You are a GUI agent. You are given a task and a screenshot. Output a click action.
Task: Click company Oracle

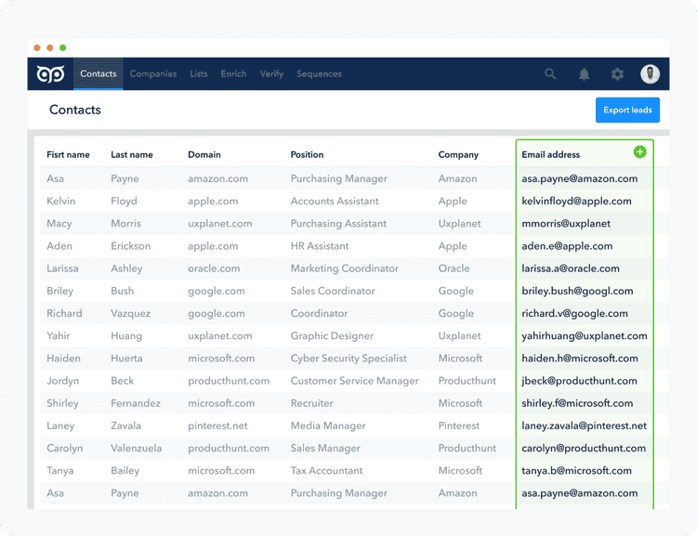point(454,268)
